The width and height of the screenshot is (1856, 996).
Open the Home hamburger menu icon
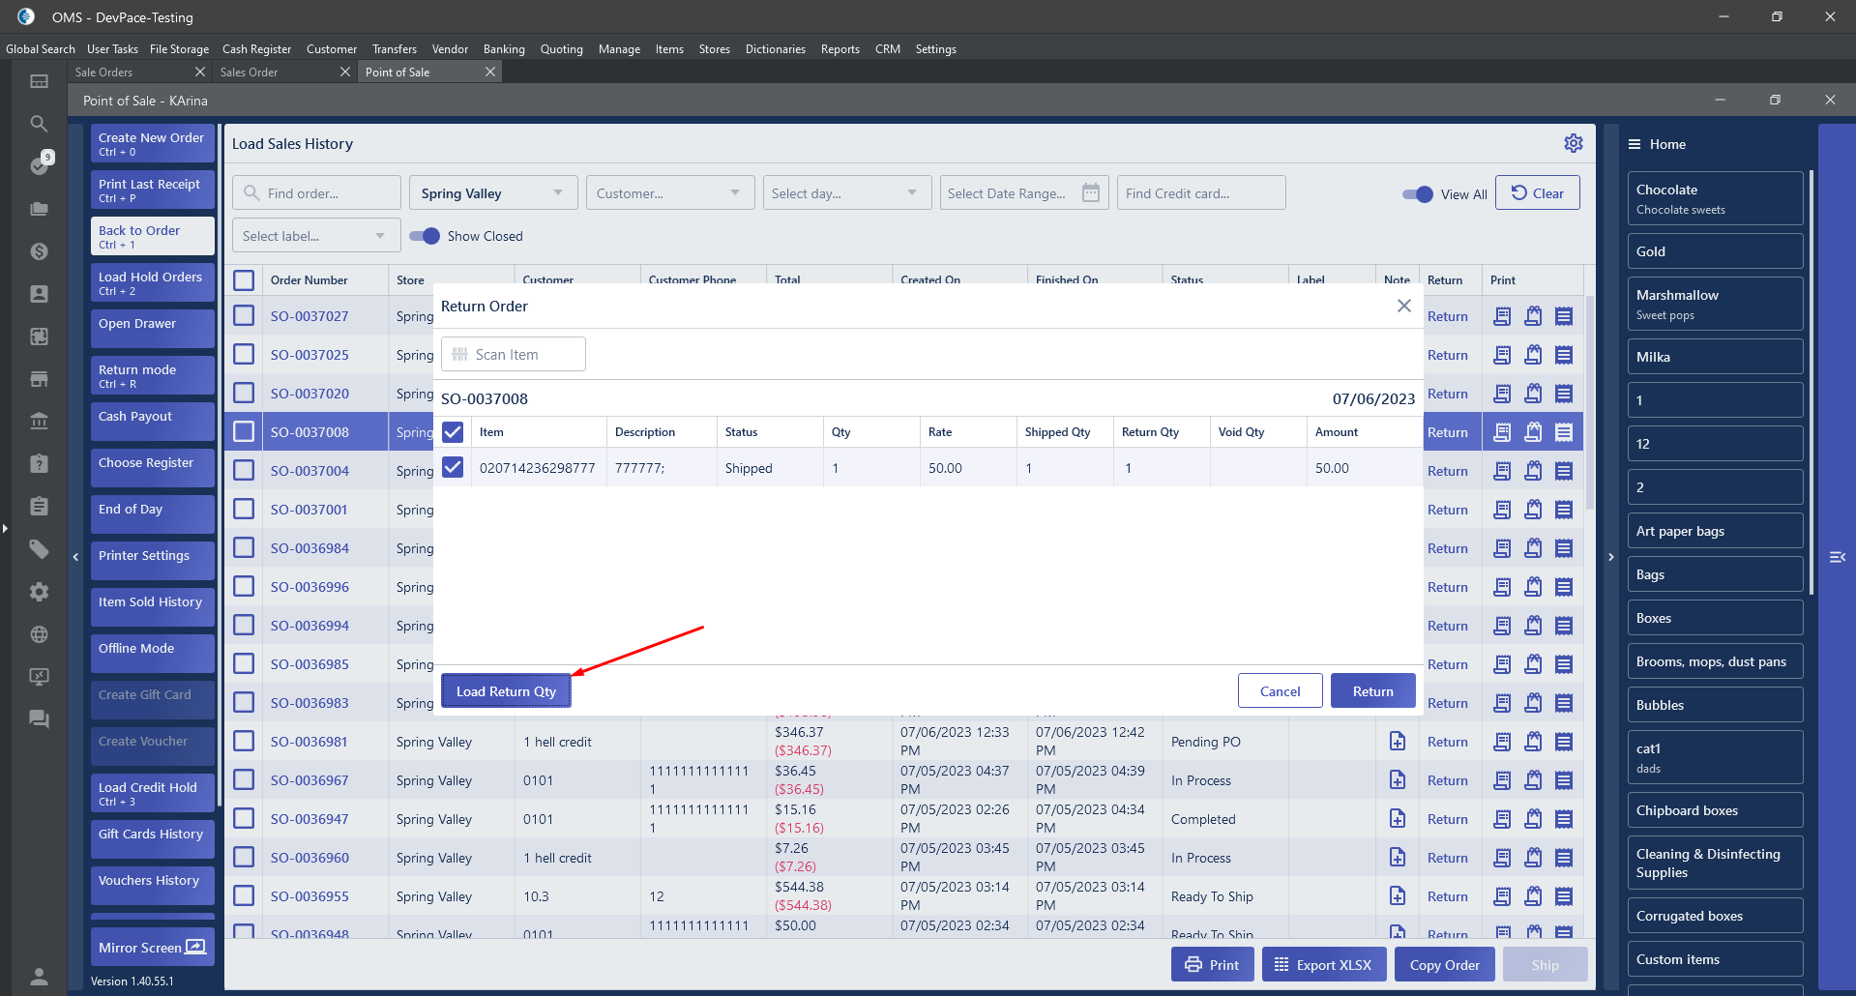(x=1635, y=144)
